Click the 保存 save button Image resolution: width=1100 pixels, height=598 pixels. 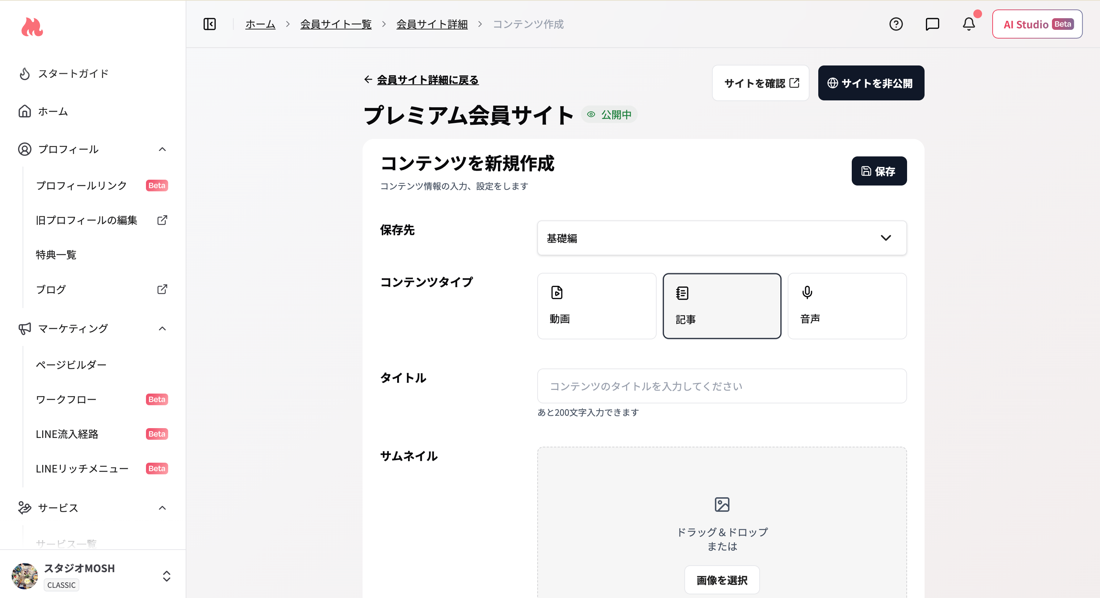(x=879, y=171)
